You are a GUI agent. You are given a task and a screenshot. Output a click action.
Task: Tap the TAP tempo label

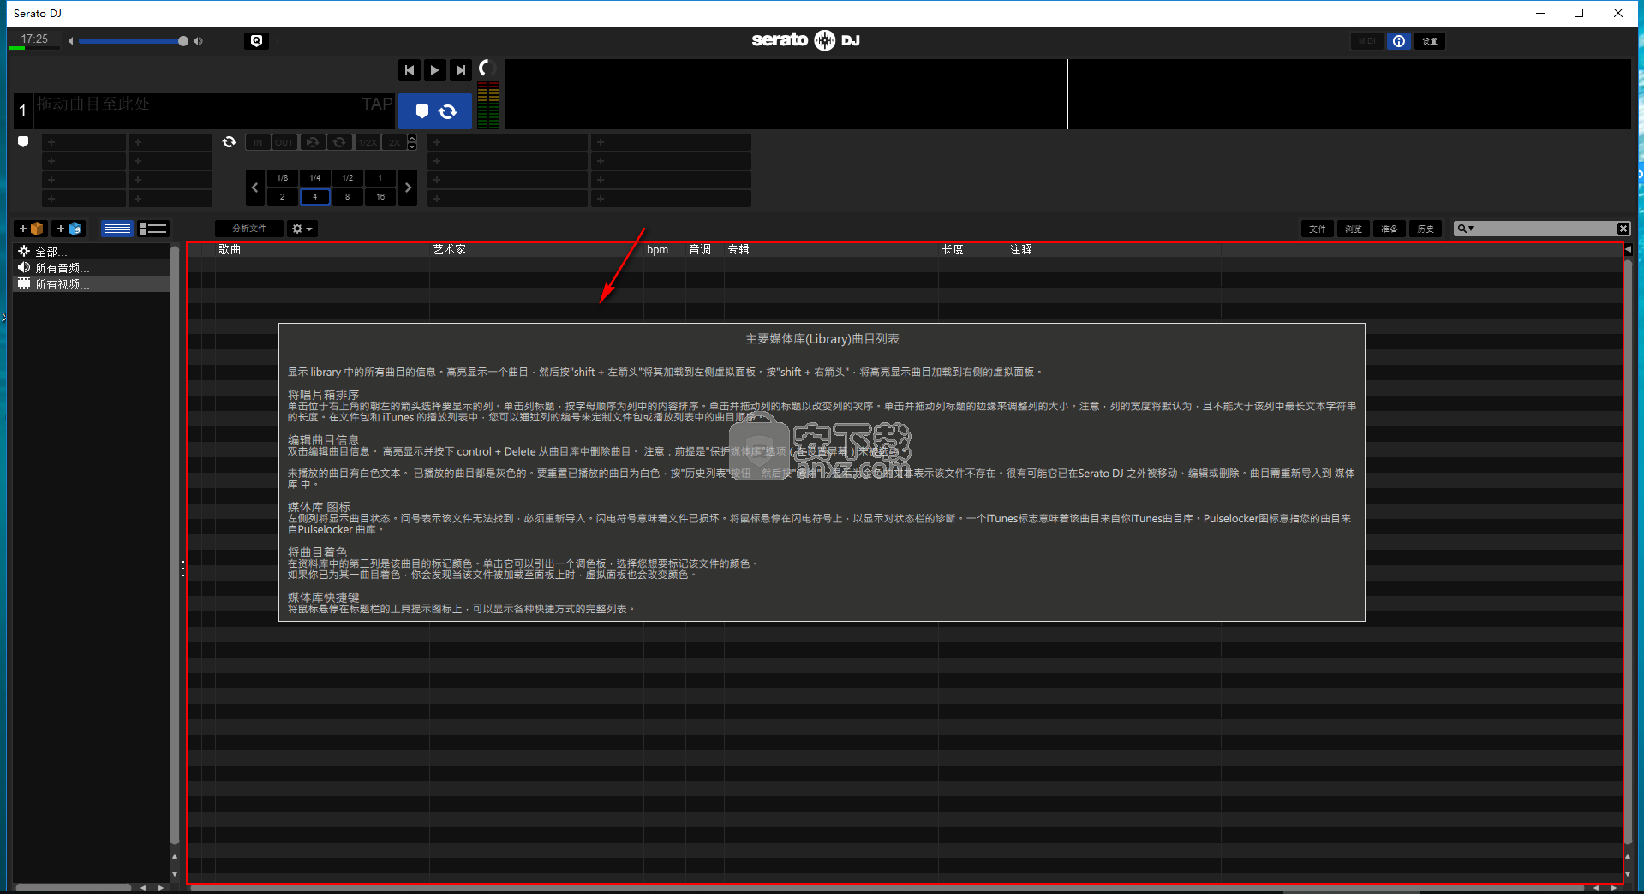point(377,104)
